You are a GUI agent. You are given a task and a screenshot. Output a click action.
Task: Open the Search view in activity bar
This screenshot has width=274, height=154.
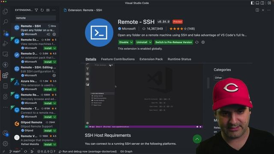(5, 22)
